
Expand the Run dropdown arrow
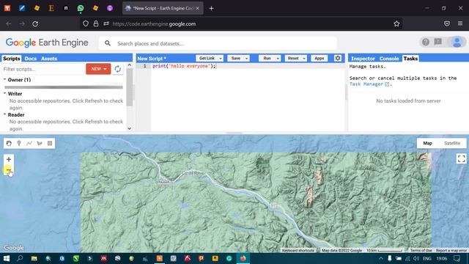pos(278,59)
